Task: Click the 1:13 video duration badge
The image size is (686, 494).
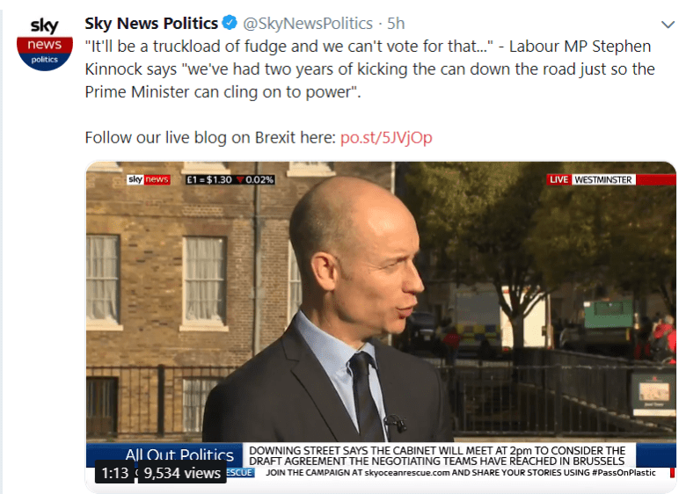Action: pyautogui.click(x=114, y=473)
